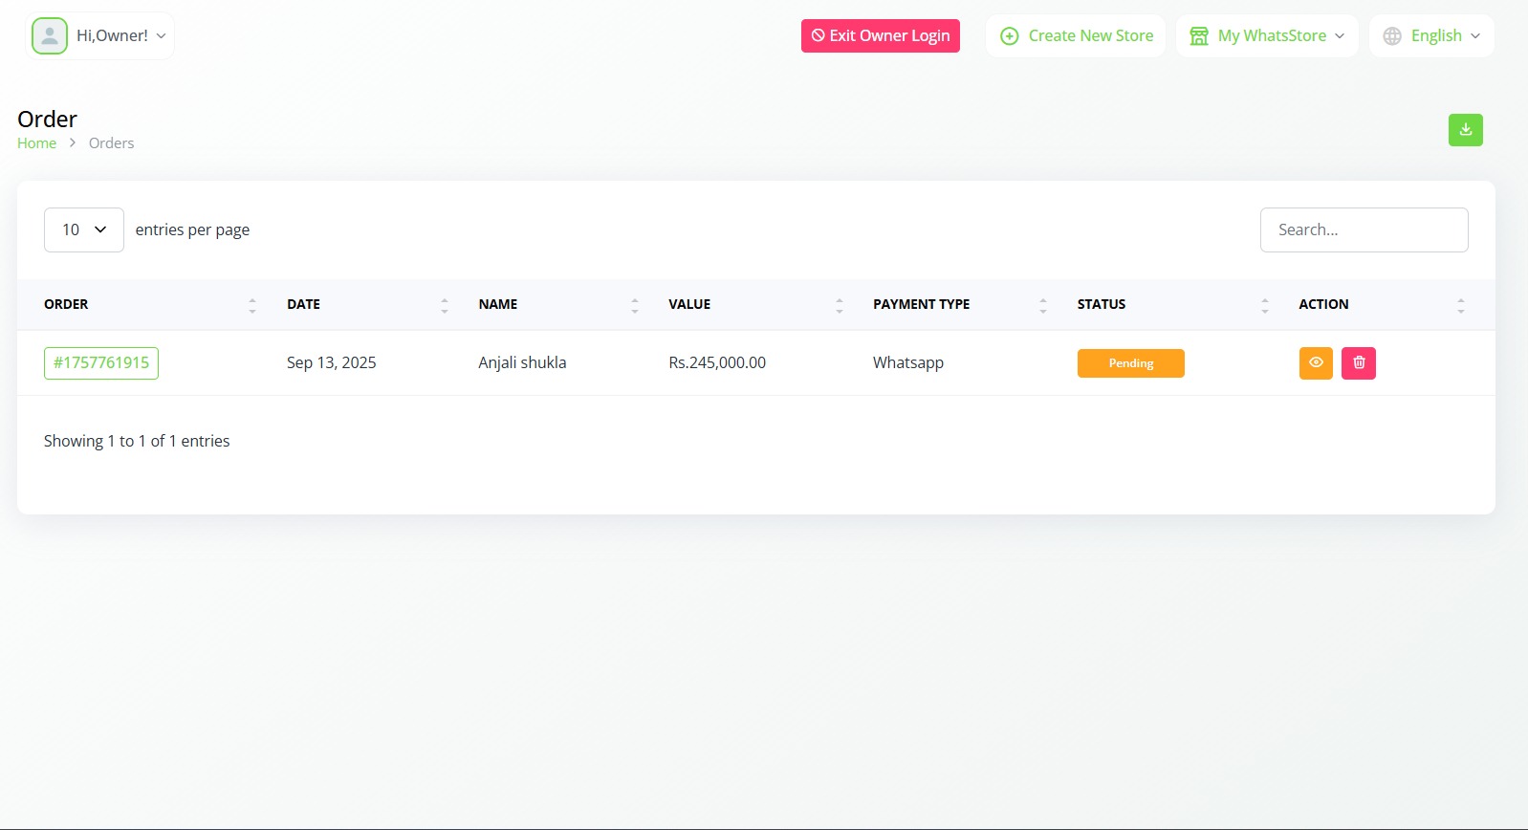This screenshot has width=1528, height=830.
Task: Click the green download export icon
Action: 1465,130
